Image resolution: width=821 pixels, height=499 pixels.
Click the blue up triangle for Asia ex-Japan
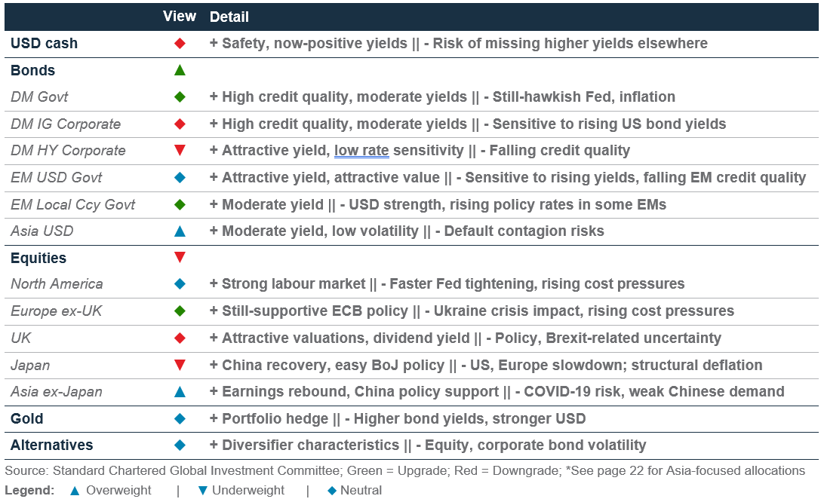(x=180, y=392)
